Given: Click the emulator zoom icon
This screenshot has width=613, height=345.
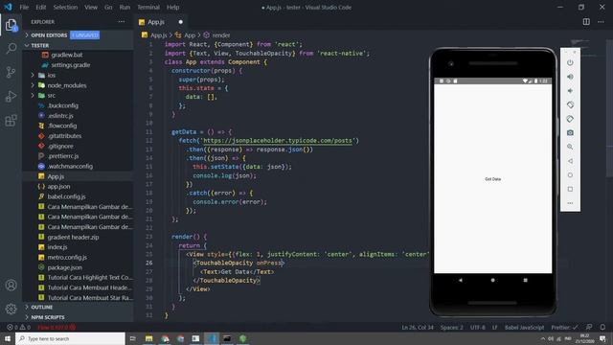Looking at the screenshot, I should click(x=570, y=147).
